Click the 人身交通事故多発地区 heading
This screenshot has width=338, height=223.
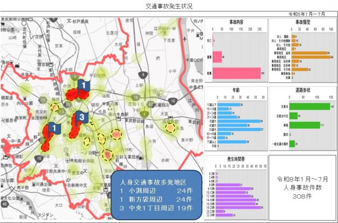[153, 182]
